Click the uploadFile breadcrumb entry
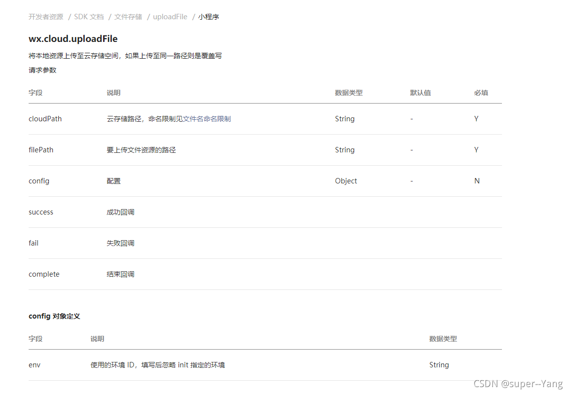 tap(170, 16)
